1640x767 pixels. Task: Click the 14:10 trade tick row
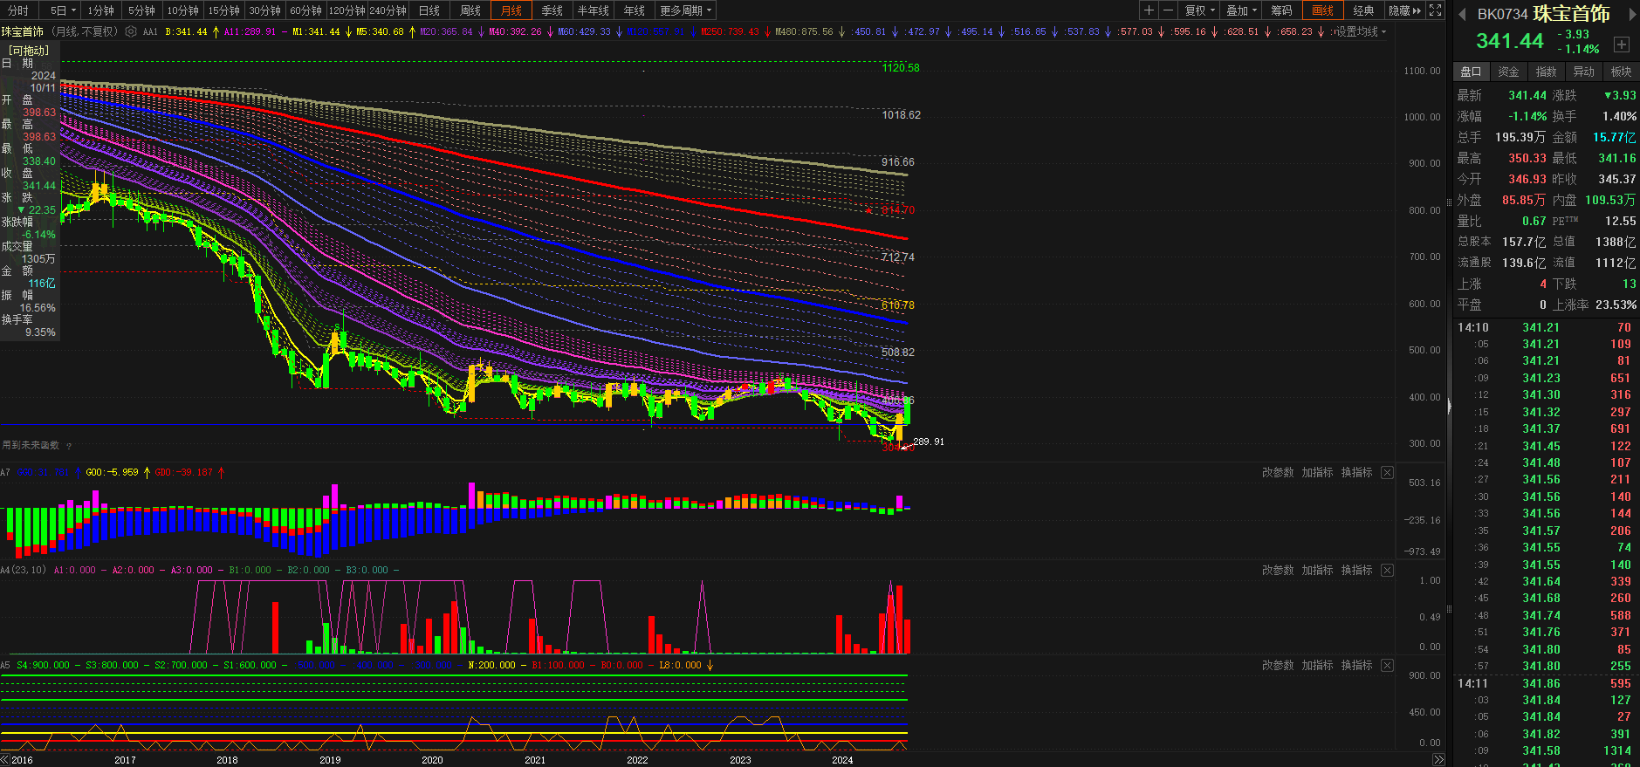(x=1544, y=327)
